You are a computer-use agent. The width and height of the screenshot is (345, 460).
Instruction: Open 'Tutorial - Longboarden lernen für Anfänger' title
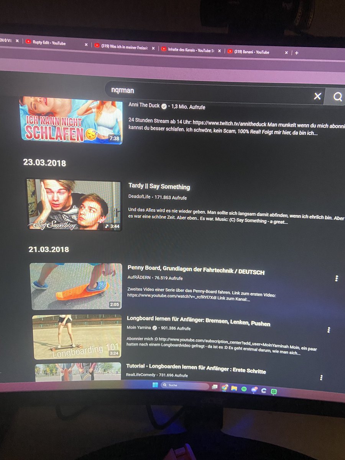[x=196, y=369]
